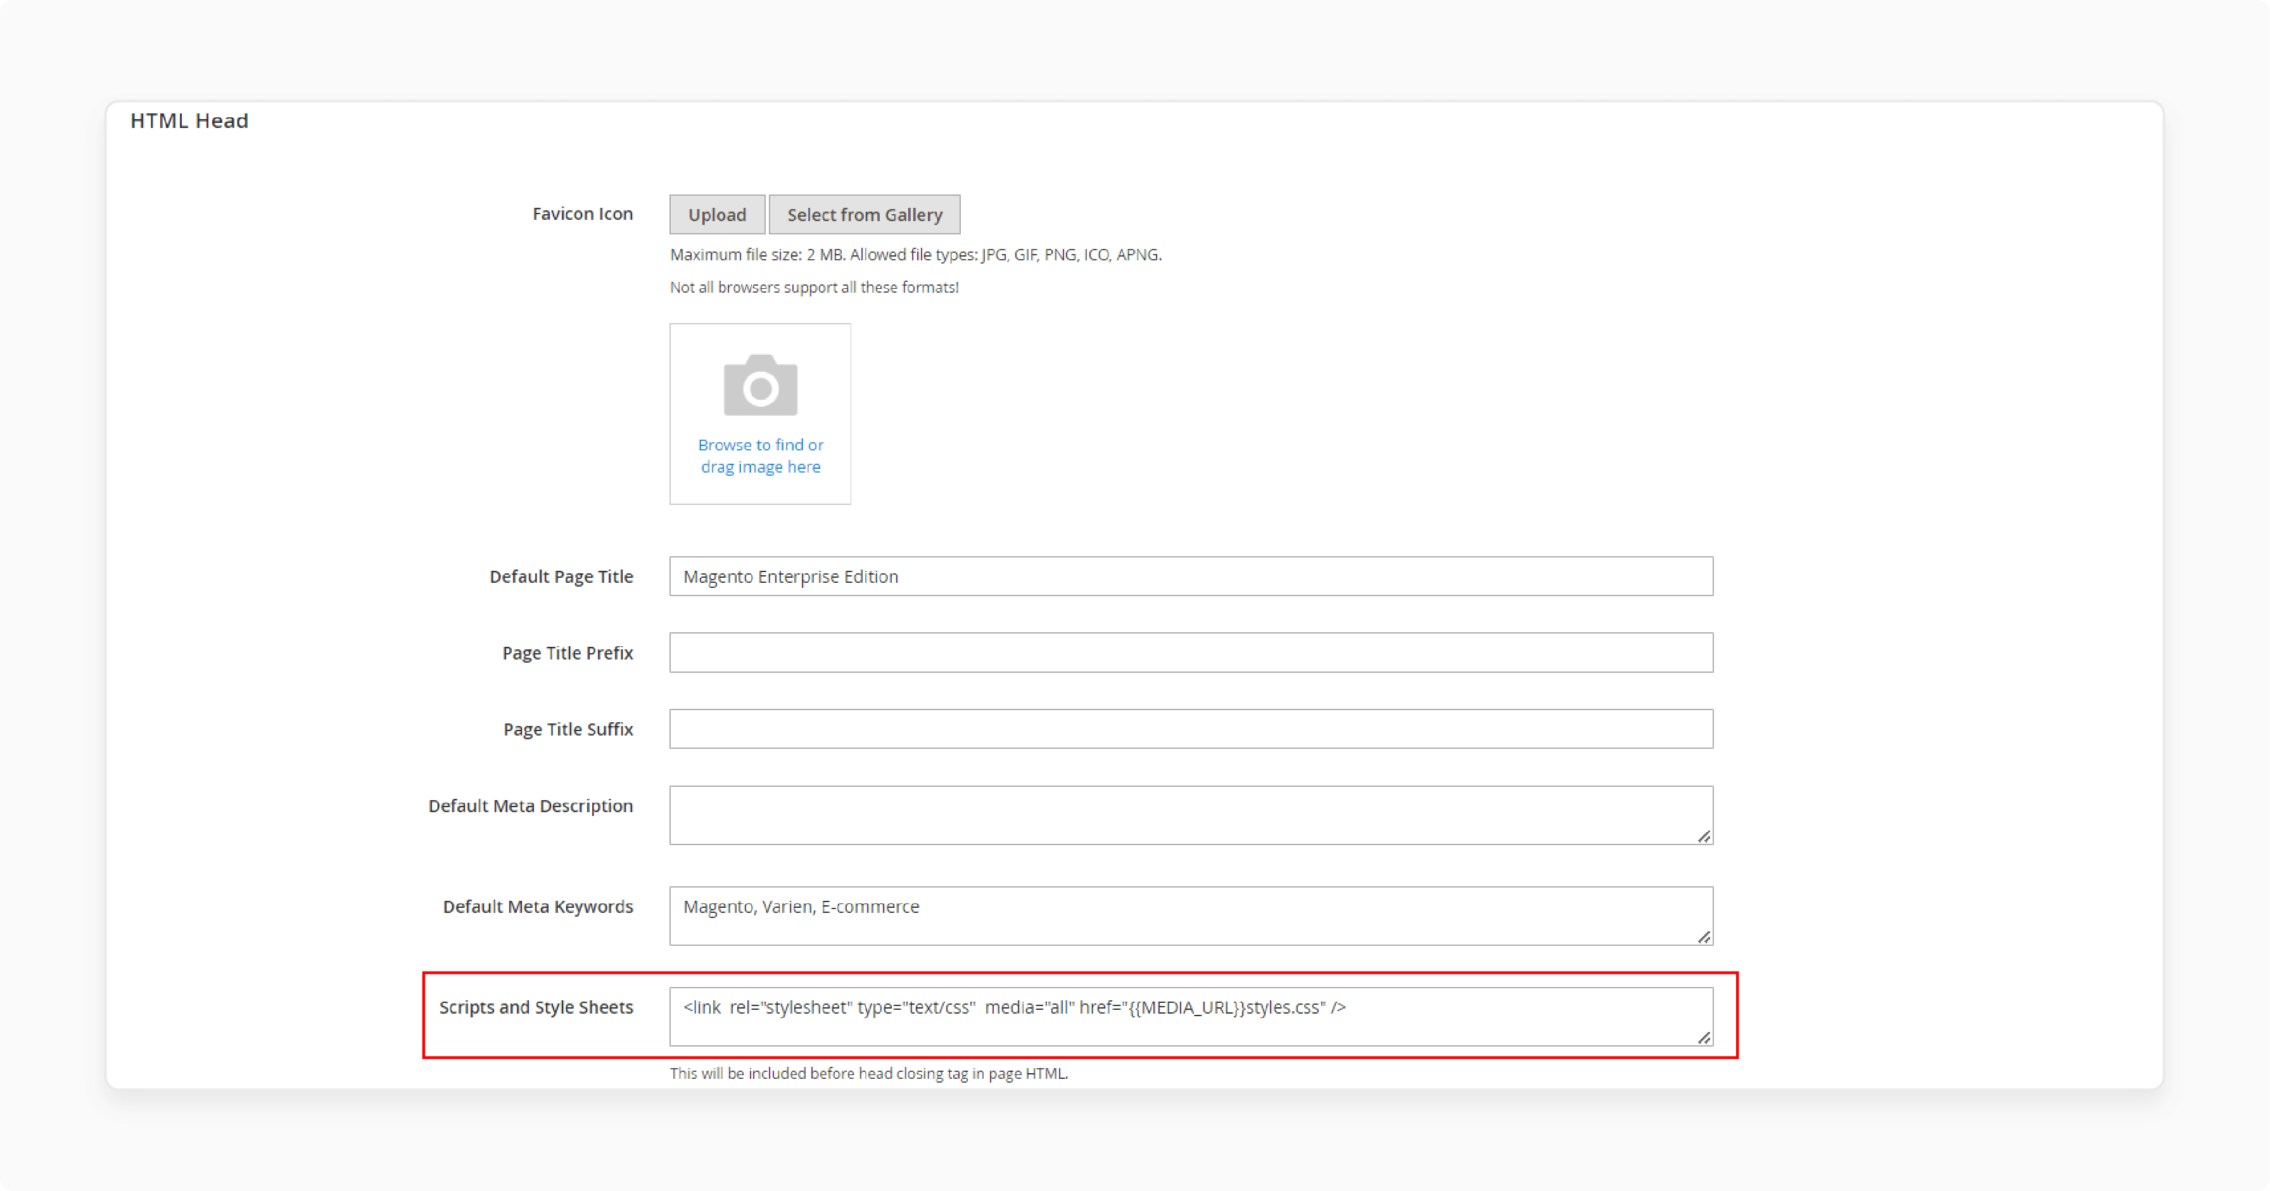Click the Default Page Title label
2270x1191 pixels.
point(561,576)
